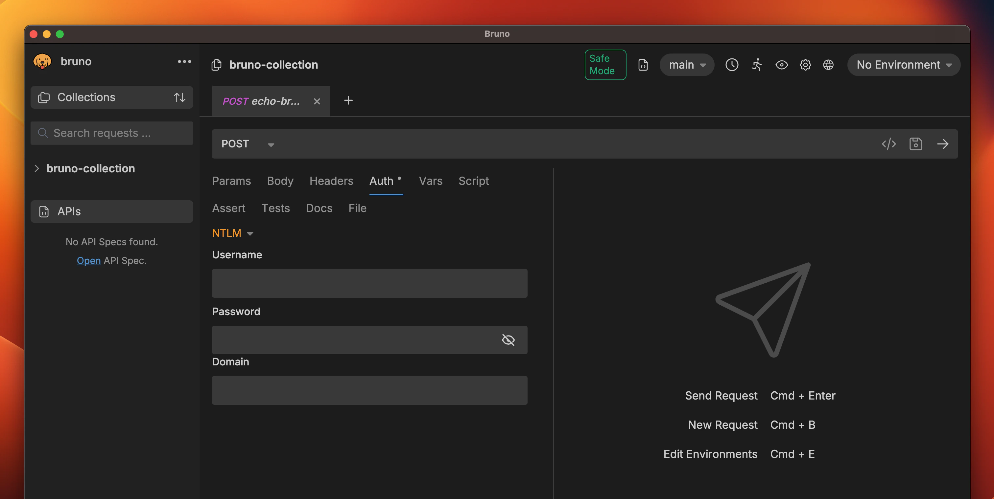The image size is (994, 499).
Task: Click the Username input field
Action: [369, 283]
